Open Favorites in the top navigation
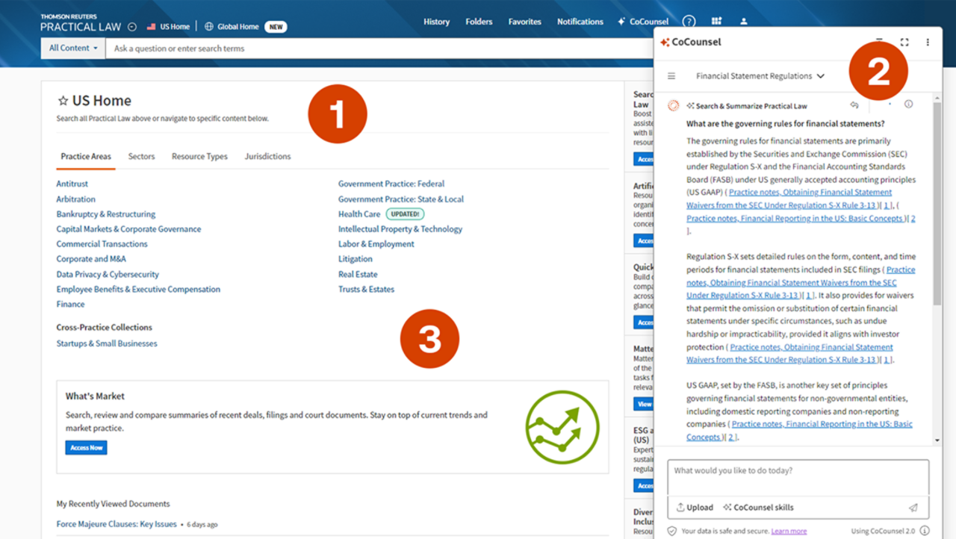 click(x=525, y=22)
